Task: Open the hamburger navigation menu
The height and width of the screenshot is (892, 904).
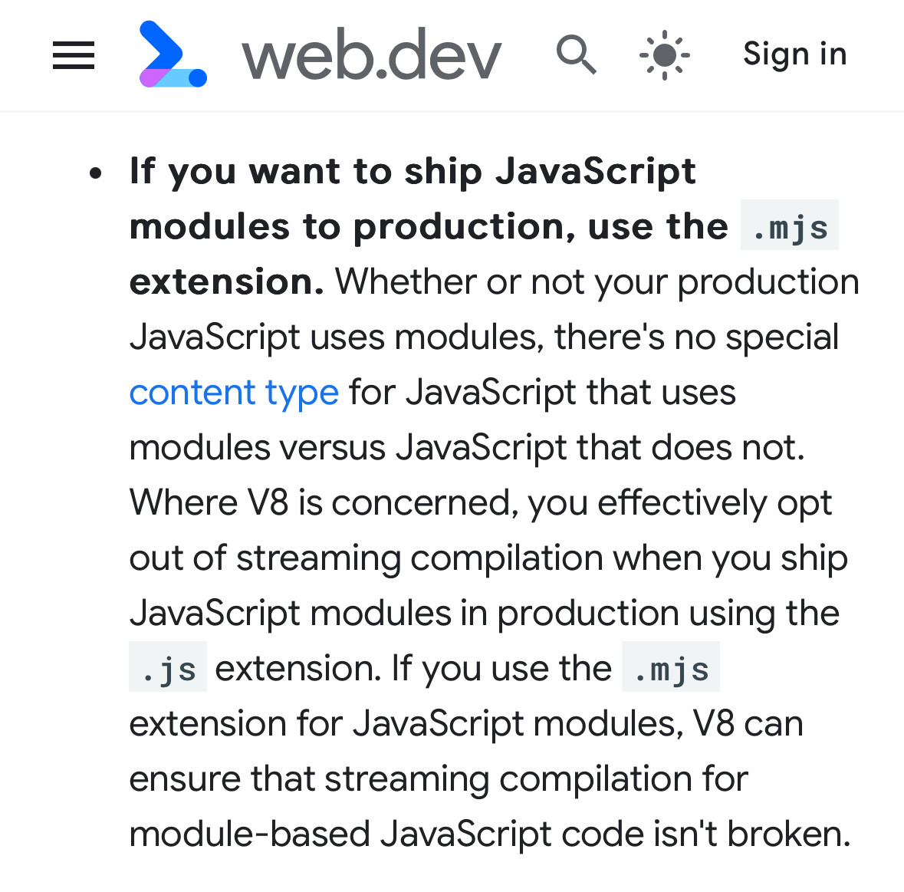Action: pyautogui.click(x=73, y=54)
